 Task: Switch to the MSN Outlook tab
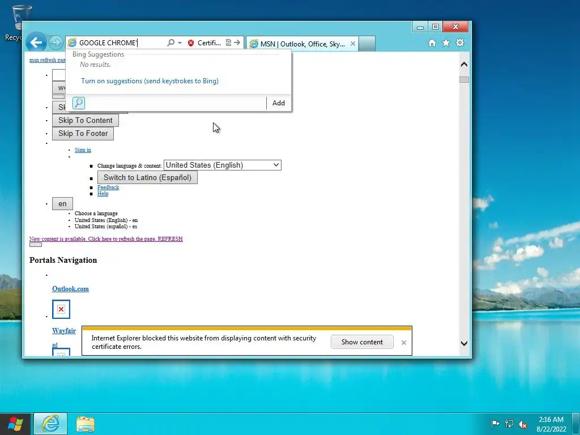tap(302, 44)
